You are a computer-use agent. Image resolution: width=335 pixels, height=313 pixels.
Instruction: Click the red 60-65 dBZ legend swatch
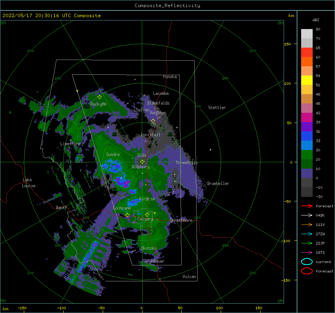(307, 52)
